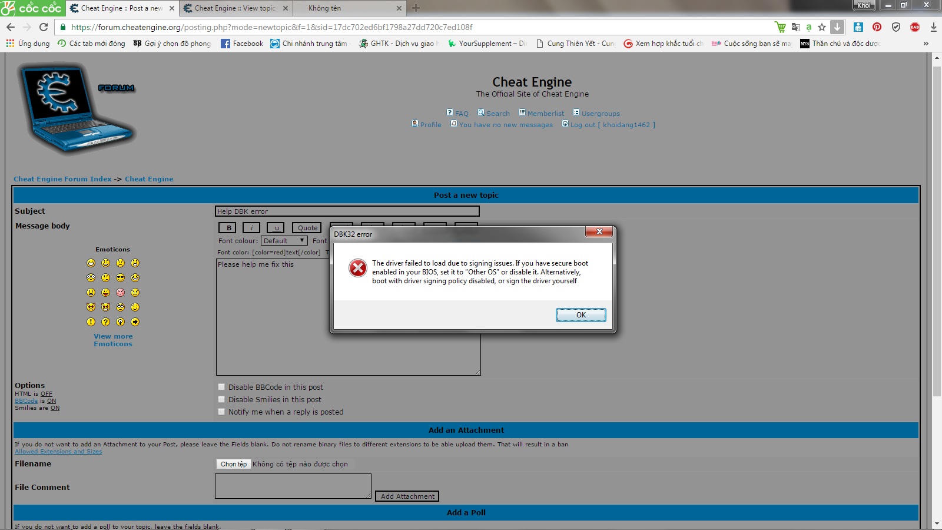942x530 pixels.
Task: Click the Subject input field
Action: (347, 211)
